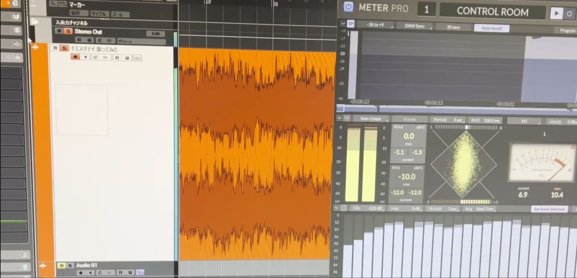Click the history timeline scrollbar
Image resolution: width=577 pixels, height=278 pixels.
click(456, 109)
